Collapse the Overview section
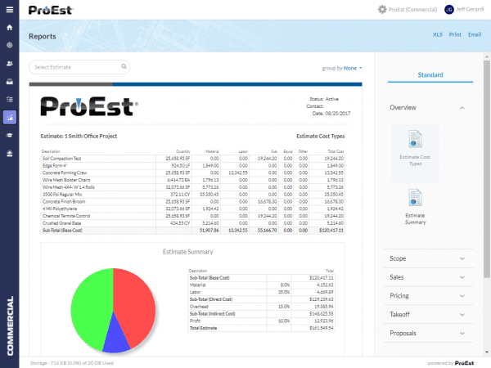Image resolution: width=491 pixels, height=368 pixels. pyautogui.click(x=462, y=108)
